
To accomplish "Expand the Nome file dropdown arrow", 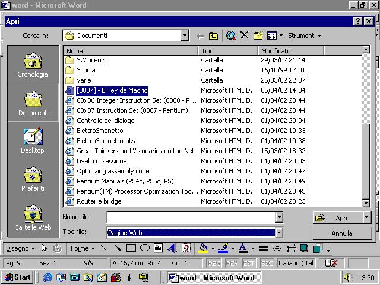I will [279, 217].
